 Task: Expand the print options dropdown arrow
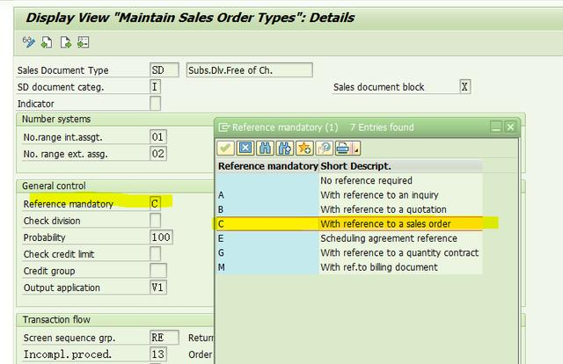355,148
